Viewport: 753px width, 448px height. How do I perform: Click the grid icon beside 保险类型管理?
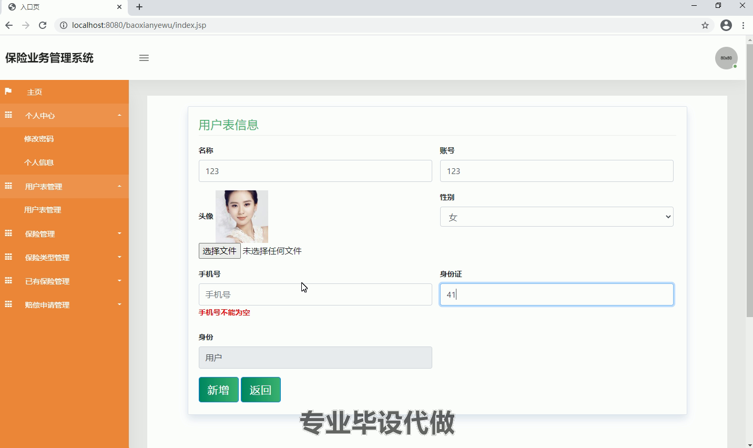8,257
